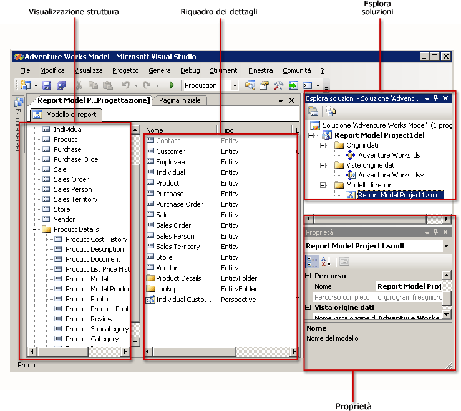
Task: Click the Property Pages icon in Proprietà
Action: point(344,262)
